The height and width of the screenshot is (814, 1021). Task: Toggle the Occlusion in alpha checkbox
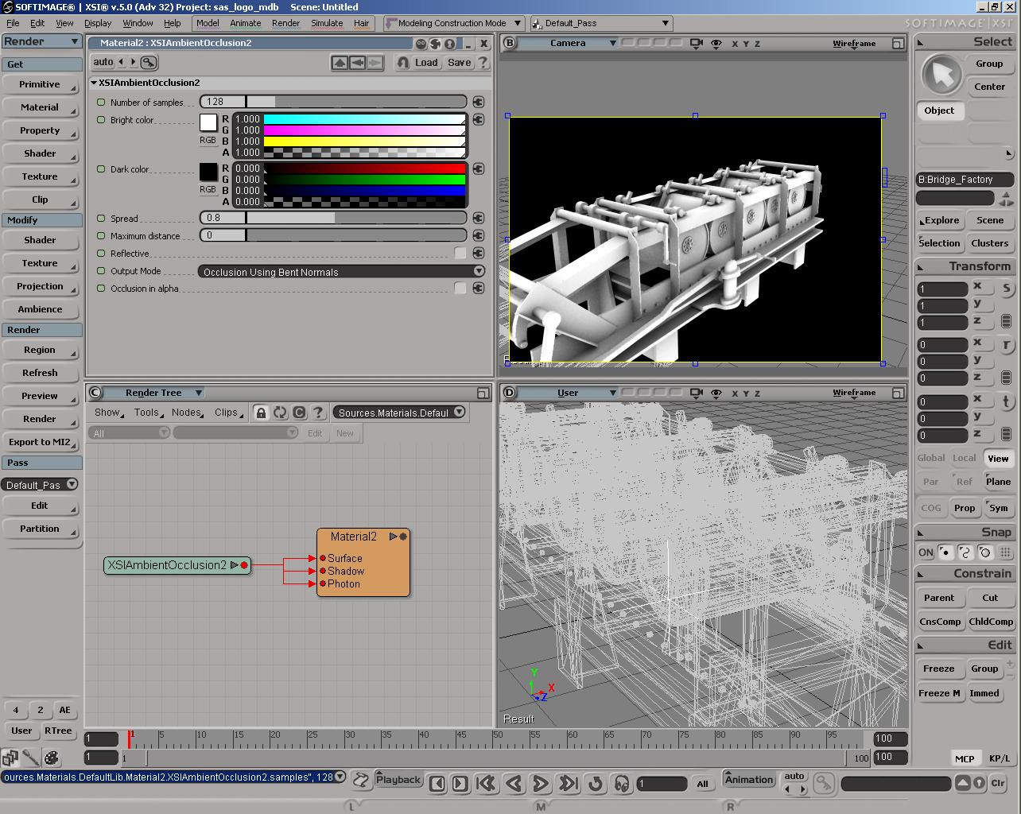(x=460, y=288)
